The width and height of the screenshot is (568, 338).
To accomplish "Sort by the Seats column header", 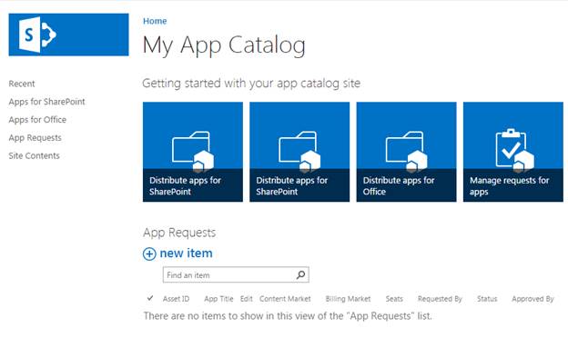I will pyautogui.click(x=394, y=299).
